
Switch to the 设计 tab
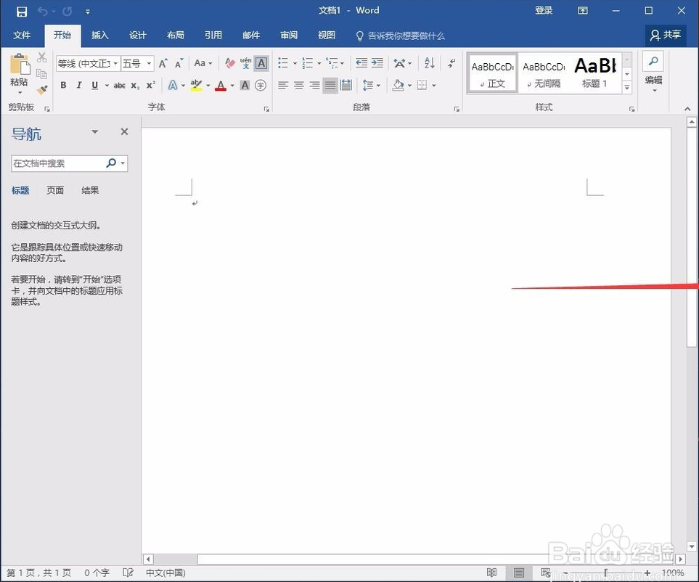coord(138,36)
